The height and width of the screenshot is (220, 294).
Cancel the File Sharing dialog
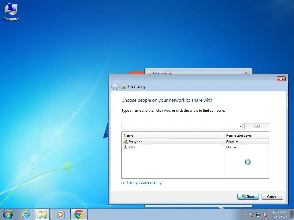tap(272, 197)
